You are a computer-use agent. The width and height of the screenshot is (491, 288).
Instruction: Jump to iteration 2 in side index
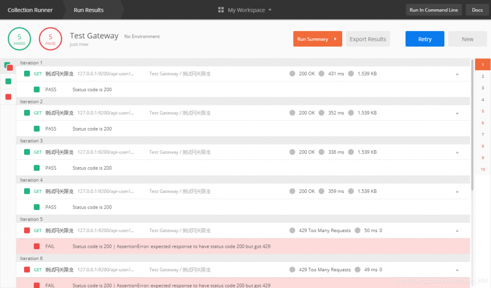point(483,76)
